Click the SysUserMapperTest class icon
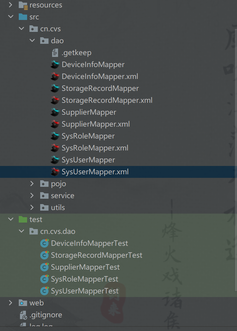Image resolution: width=237 pixels, height=331 pixels. point(44,291)
